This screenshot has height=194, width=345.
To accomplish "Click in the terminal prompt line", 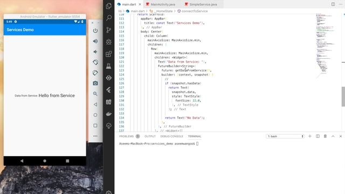I will click(x=158, y=144).
